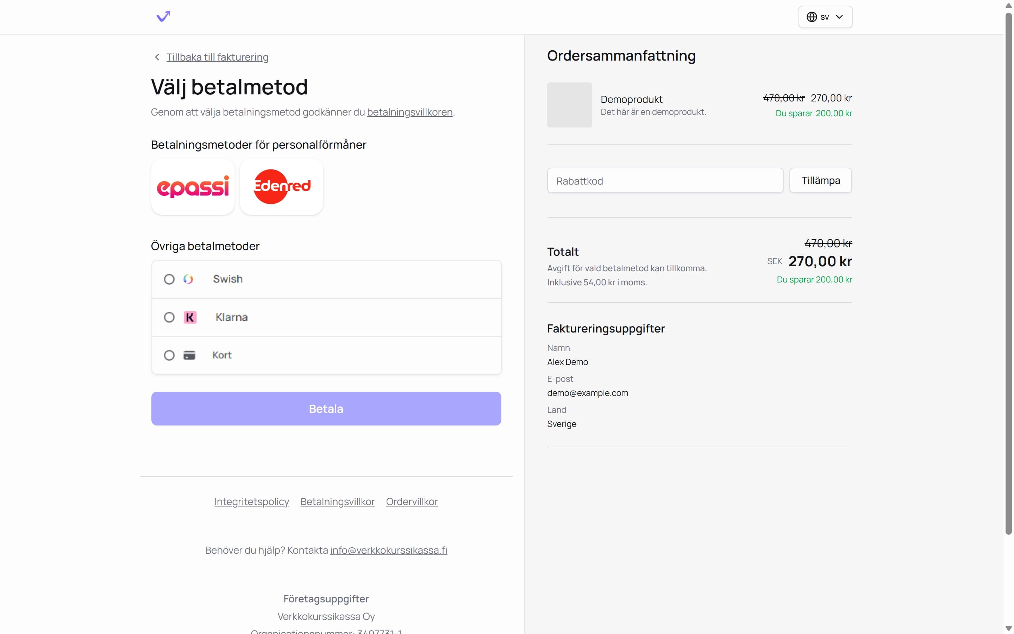
Task: Expand language selector chevron arrow
Action: coord(839,17)
